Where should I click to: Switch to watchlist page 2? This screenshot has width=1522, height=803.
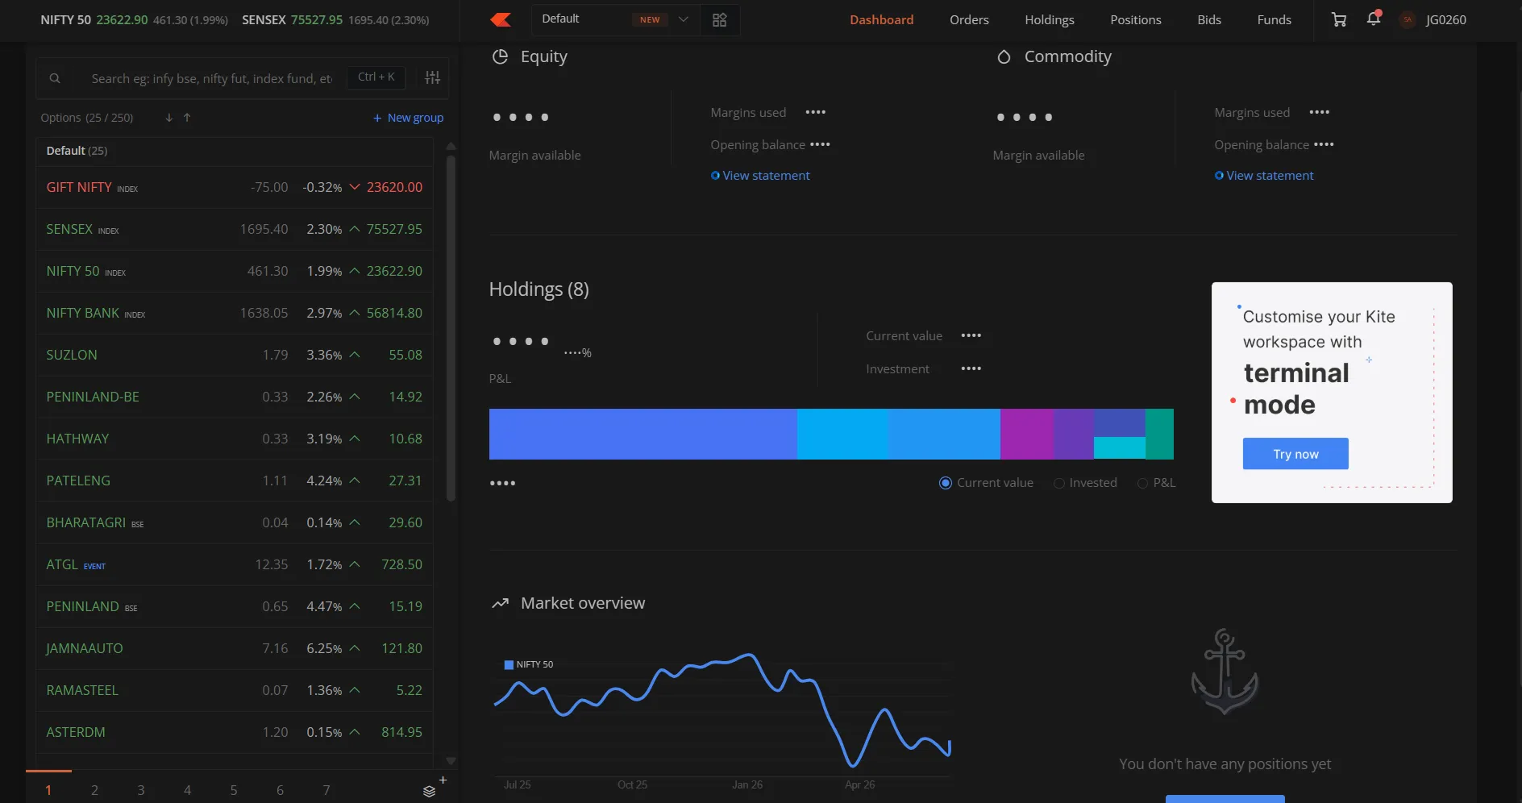95,790
